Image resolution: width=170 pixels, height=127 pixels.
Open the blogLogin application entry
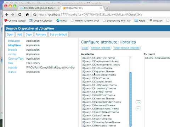click(14, 41)
